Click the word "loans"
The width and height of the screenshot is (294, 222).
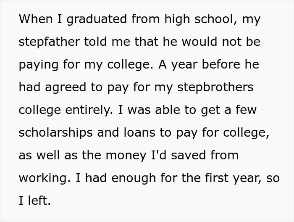pos(139,132)
